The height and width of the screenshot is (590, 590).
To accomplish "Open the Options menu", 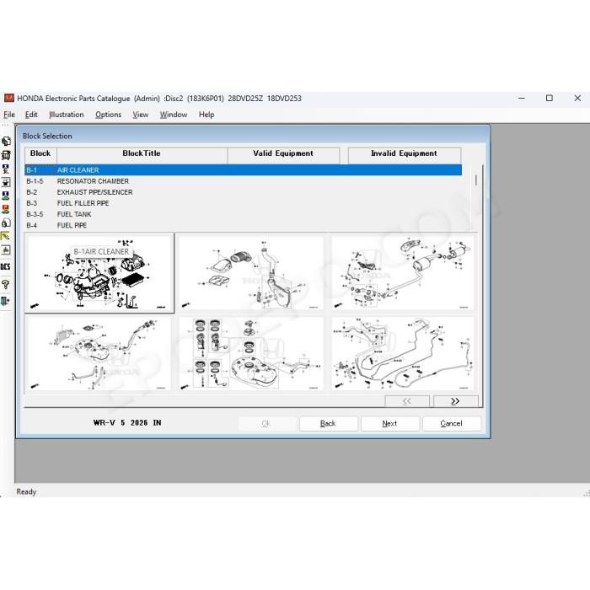I will tap(109, 115).
